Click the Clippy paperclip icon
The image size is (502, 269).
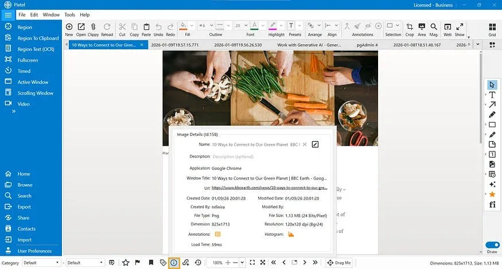(x=93, y=26)
